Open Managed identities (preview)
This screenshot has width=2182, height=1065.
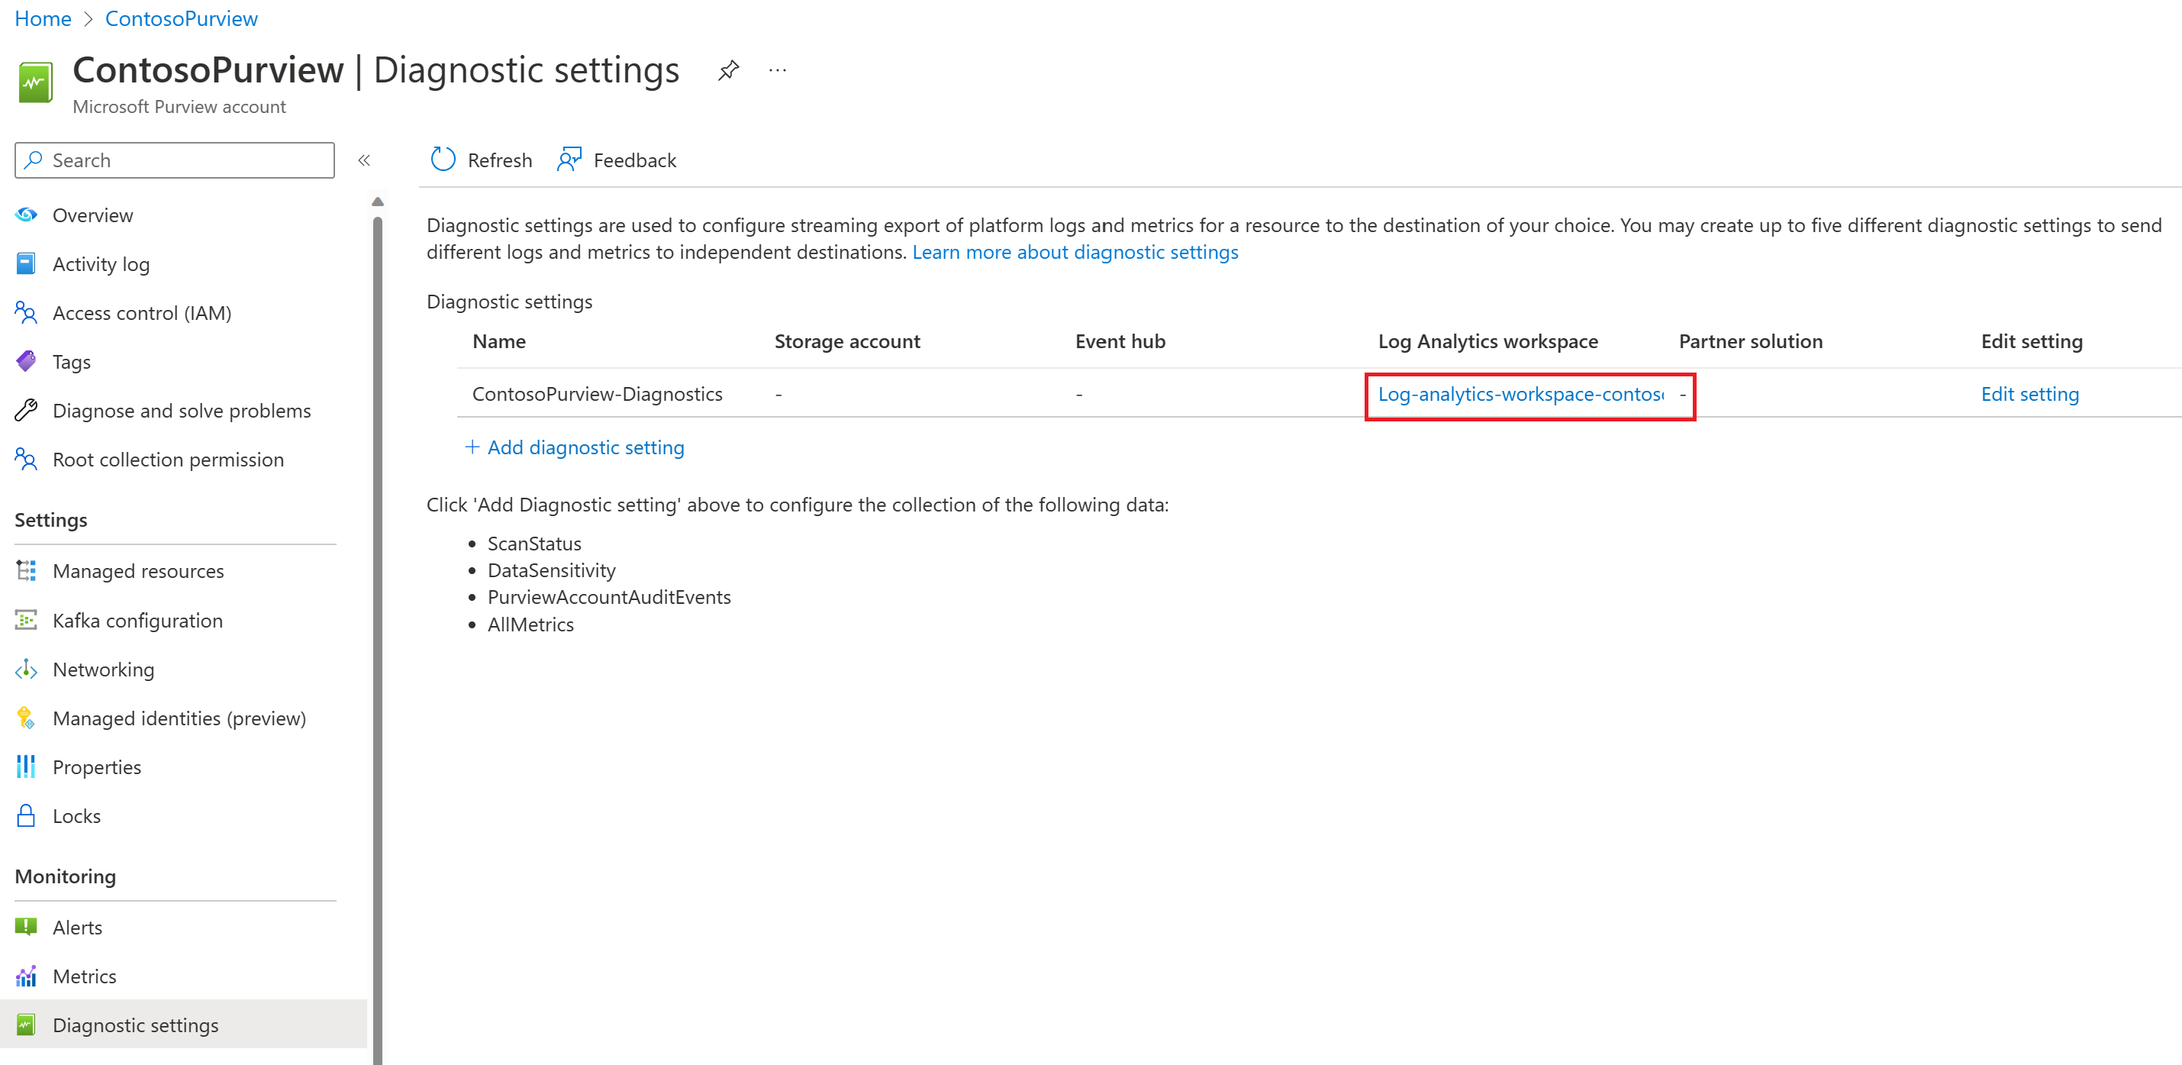(x=179, y=718)
